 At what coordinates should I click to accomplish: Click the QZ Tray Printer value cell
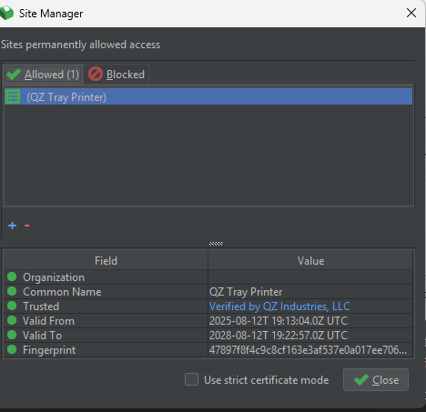(x=310, y=292)
